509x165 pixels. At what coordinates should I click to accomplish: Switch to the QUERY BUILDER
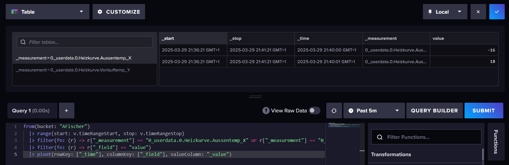coord(434,110)
